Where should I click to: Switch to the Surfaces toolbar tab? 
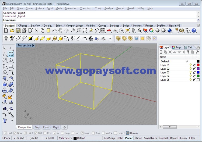pyautogui.click(x=114, y=26)
